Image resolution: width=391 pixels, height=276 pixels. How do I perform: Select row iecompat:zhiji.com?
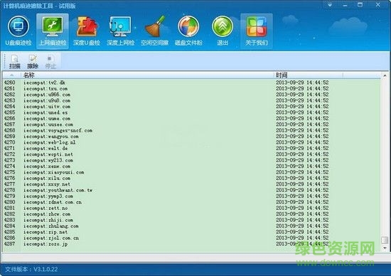point(191,220)
